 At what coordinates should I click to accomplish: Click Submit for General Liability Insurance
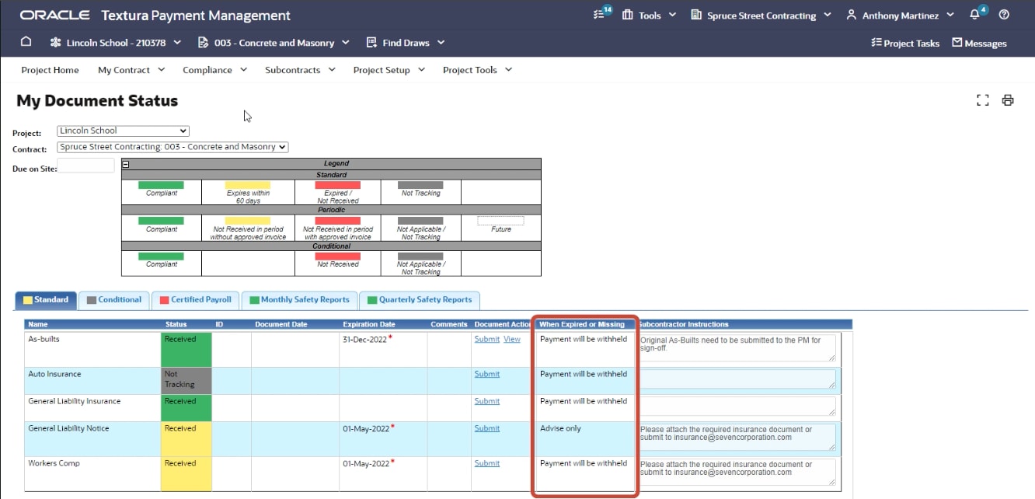(486, 401)
